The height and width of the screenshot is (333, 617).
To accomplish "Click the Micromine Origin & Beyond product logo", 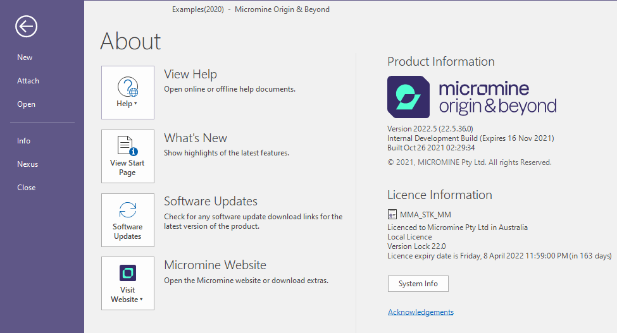I will pyautogui.click(x=472, y=97).
